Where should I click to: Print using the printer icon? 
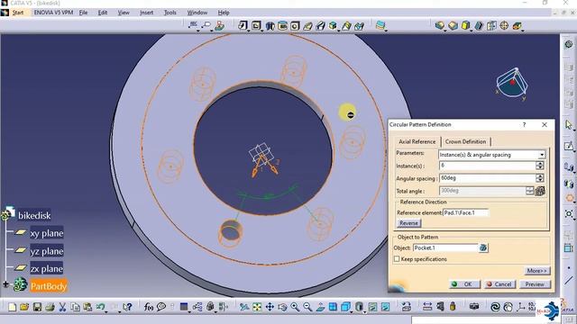(50, 307)
